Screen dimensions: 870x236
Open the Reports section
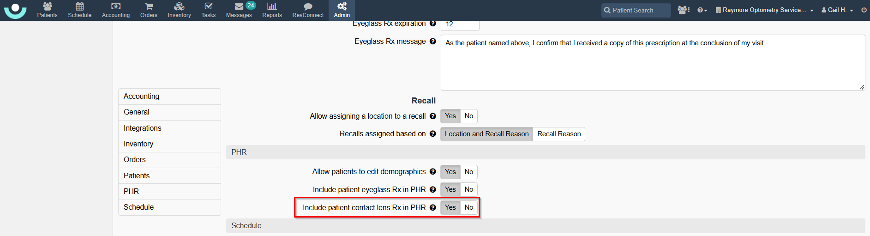point(272,10)
